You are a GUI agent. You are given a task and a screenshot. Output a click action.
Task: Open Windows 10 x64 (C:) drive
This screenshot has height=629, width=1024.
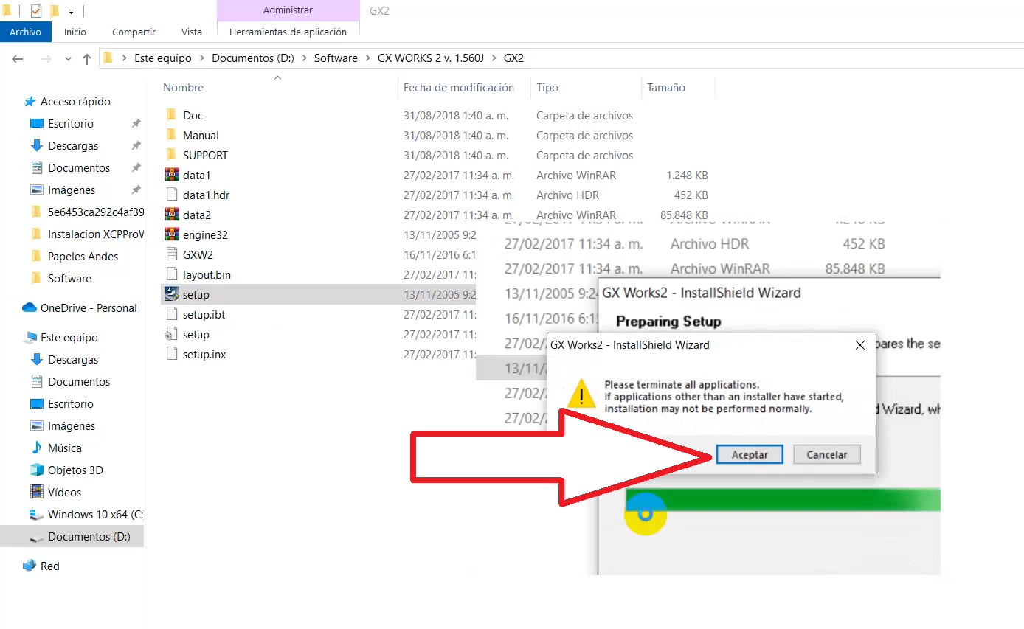point(95,515)
